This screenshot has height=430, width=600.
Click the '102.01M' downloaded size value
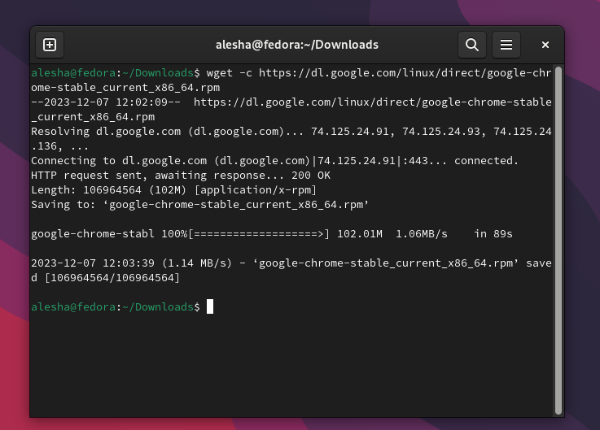click(x=360, y=234)
